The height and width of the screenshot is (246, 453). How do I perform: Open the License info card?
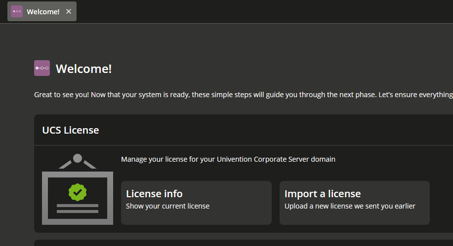pos(196,203)
